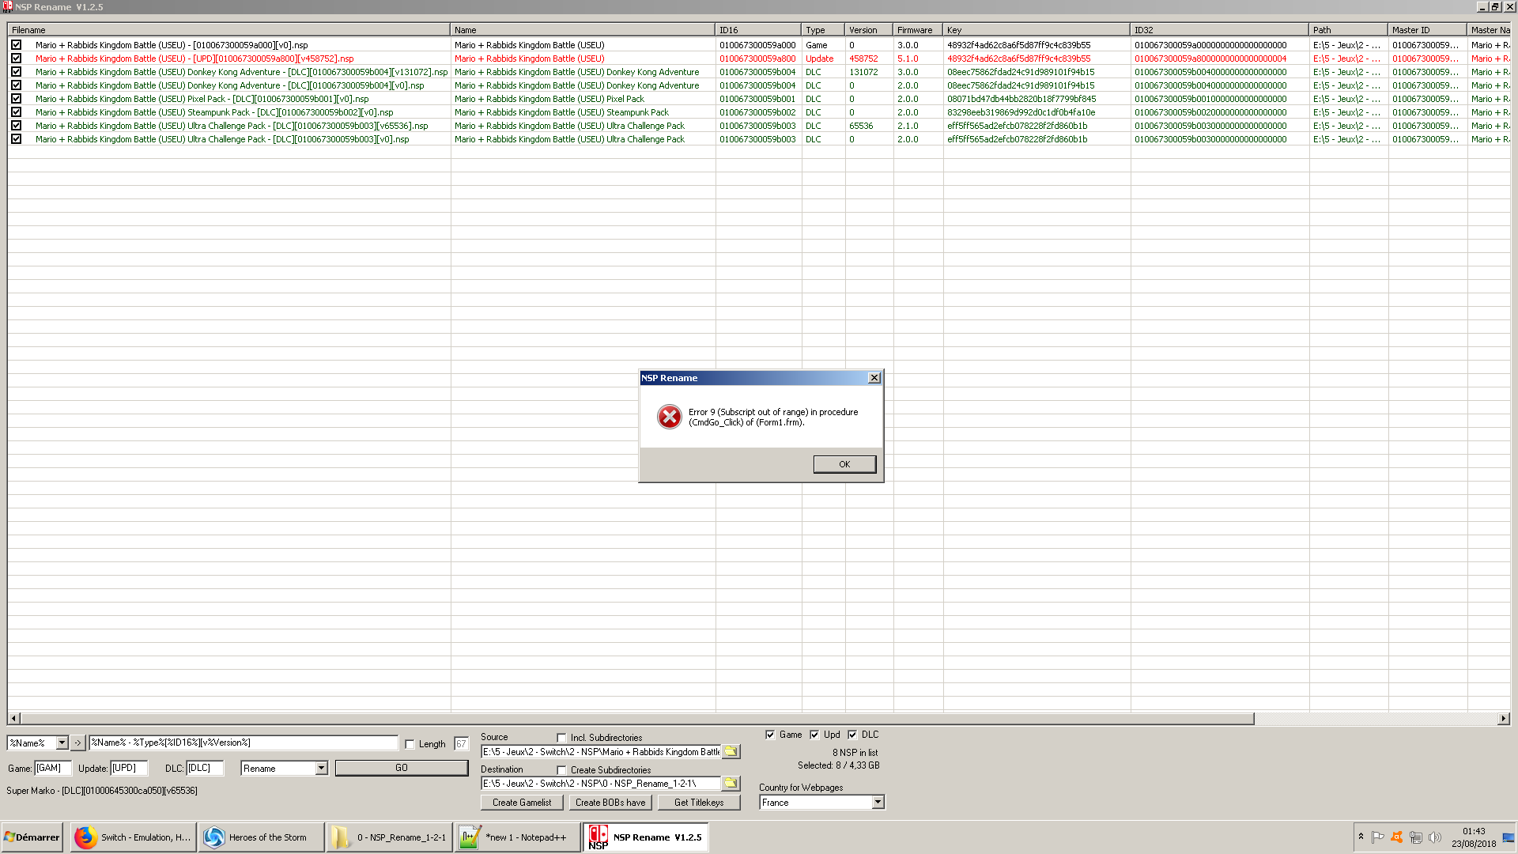Expand the %Name% tag dropdown
Screen dimensions: 1518x854
(62, 743)
